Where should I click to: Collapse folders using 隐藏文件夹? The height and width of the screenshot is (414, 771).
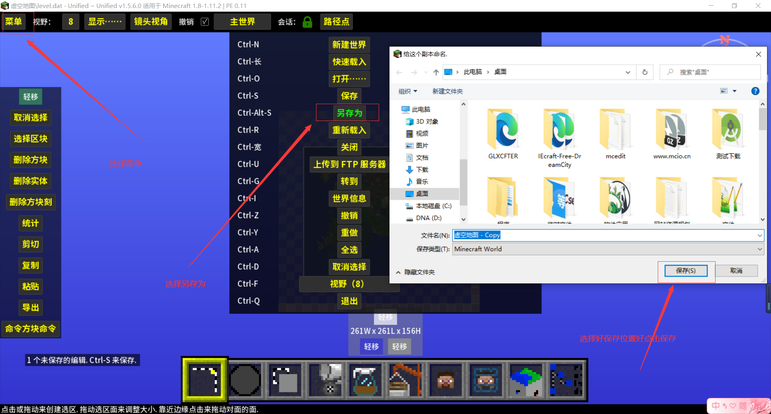[x=416, y=272]
